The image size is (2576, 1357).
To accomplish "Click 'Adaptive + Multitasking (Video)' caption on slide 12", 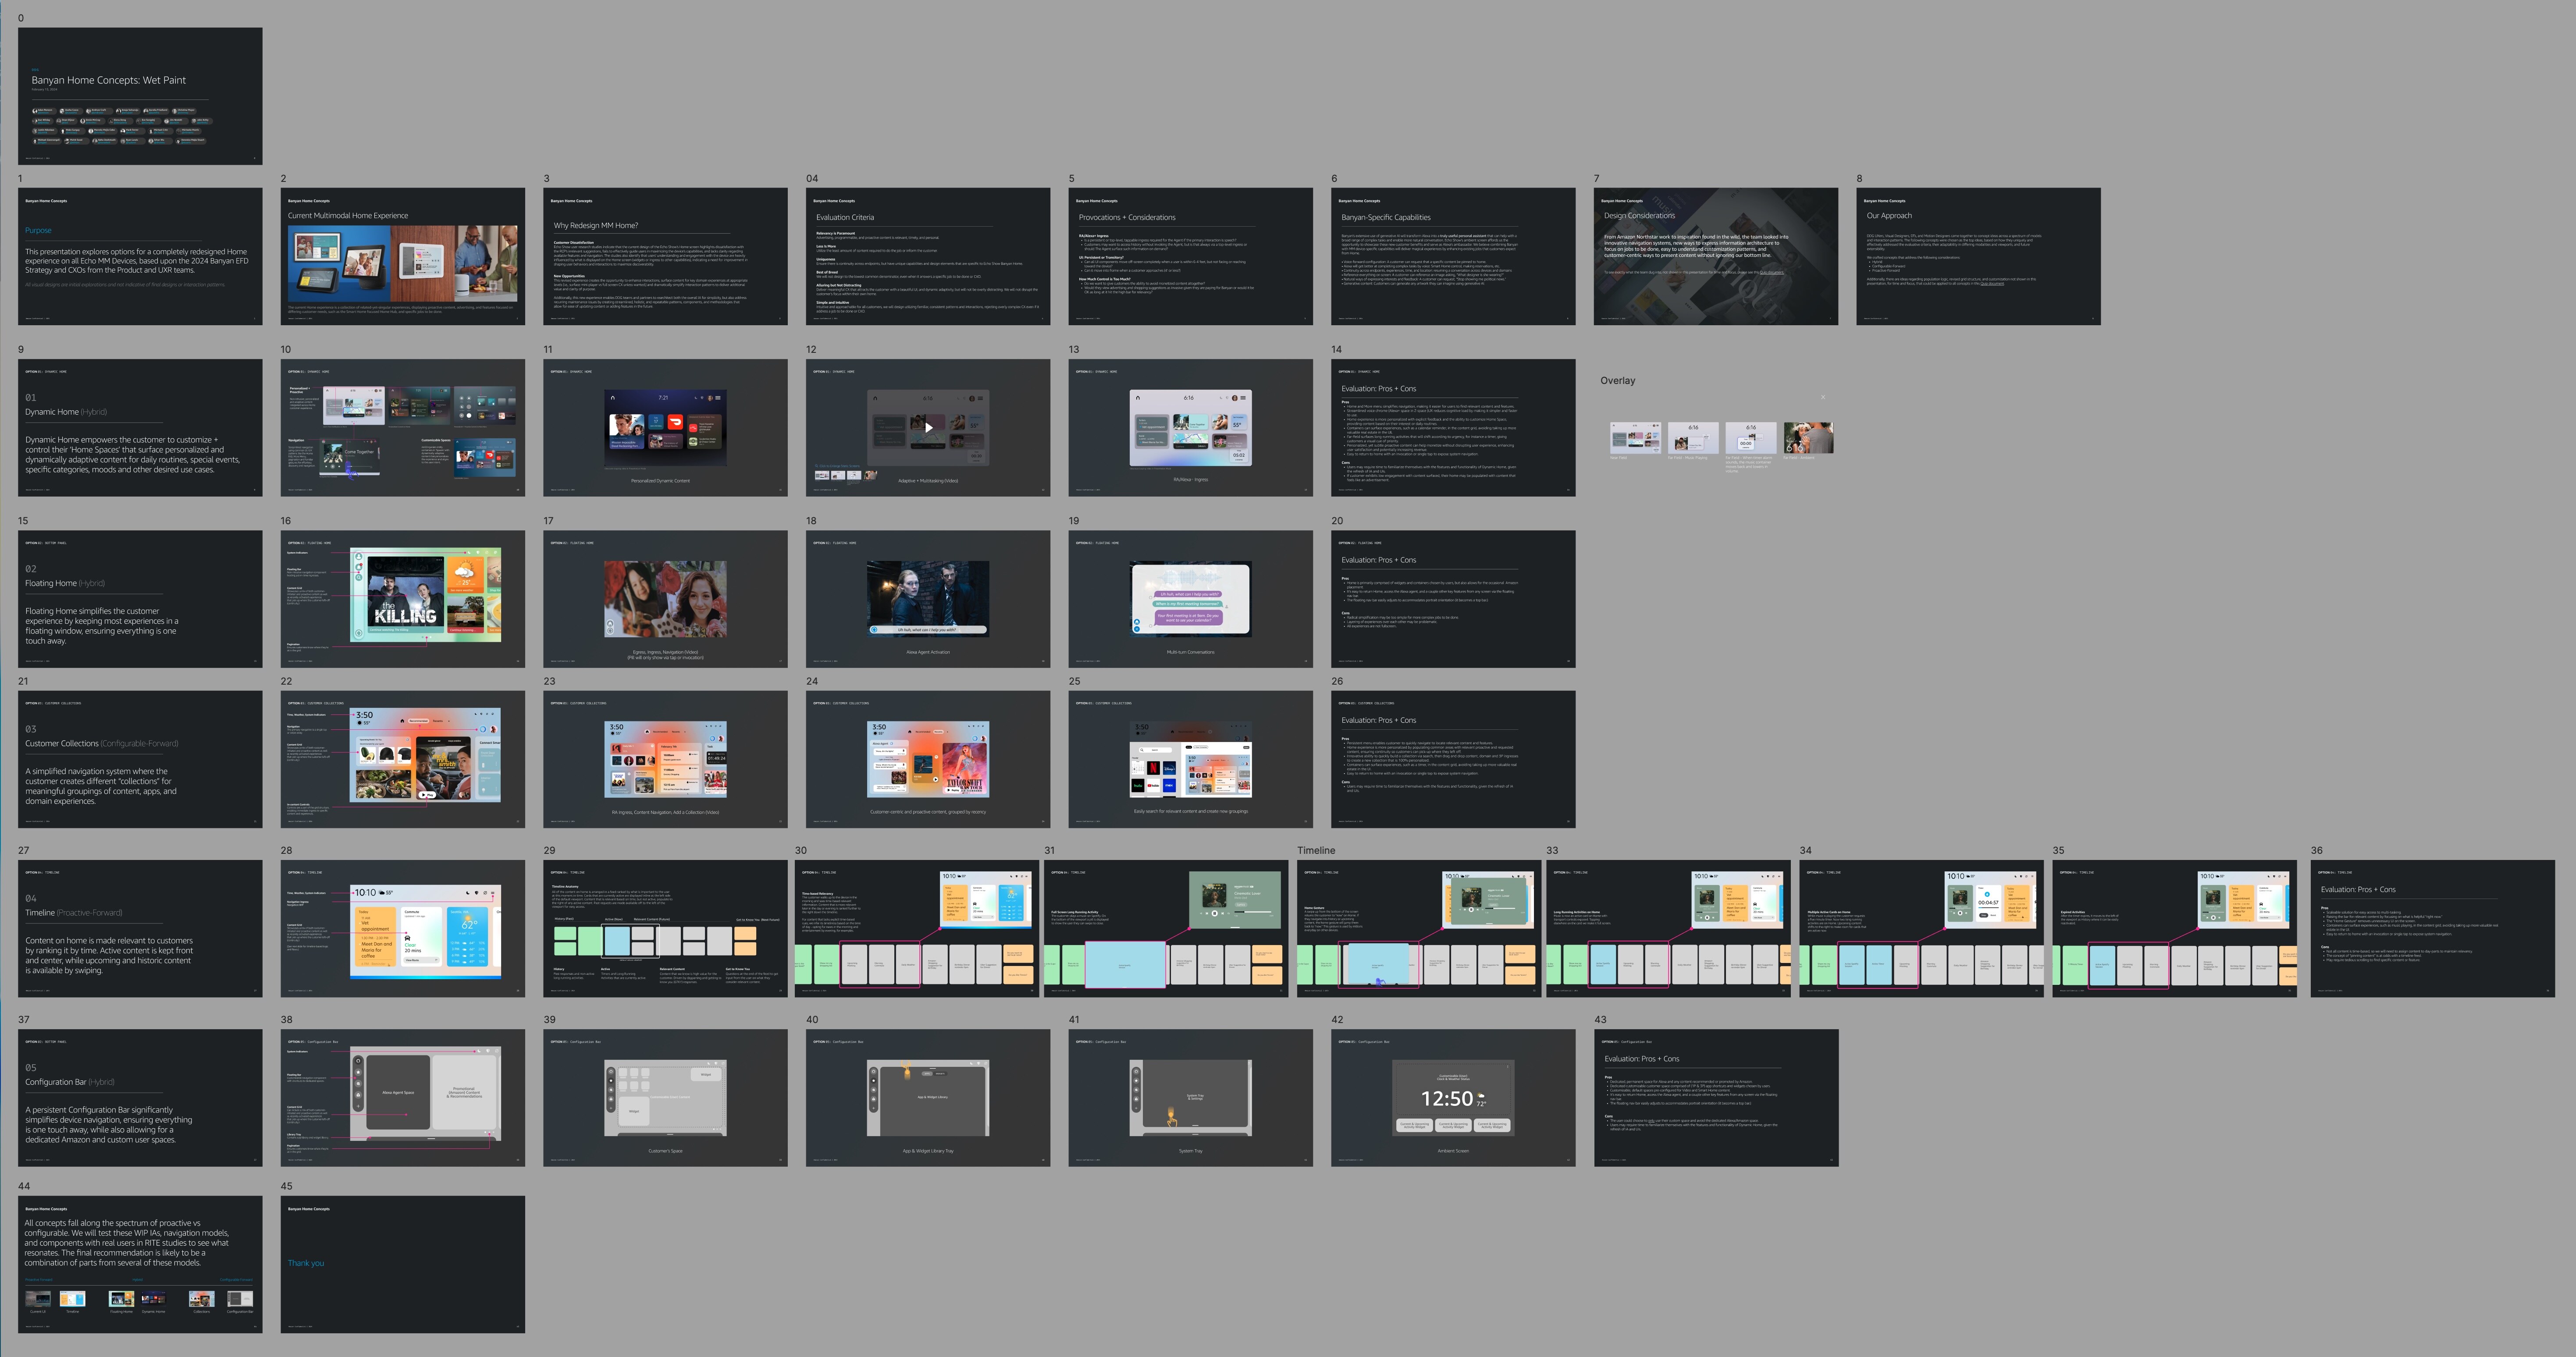I will pos(928,481).
